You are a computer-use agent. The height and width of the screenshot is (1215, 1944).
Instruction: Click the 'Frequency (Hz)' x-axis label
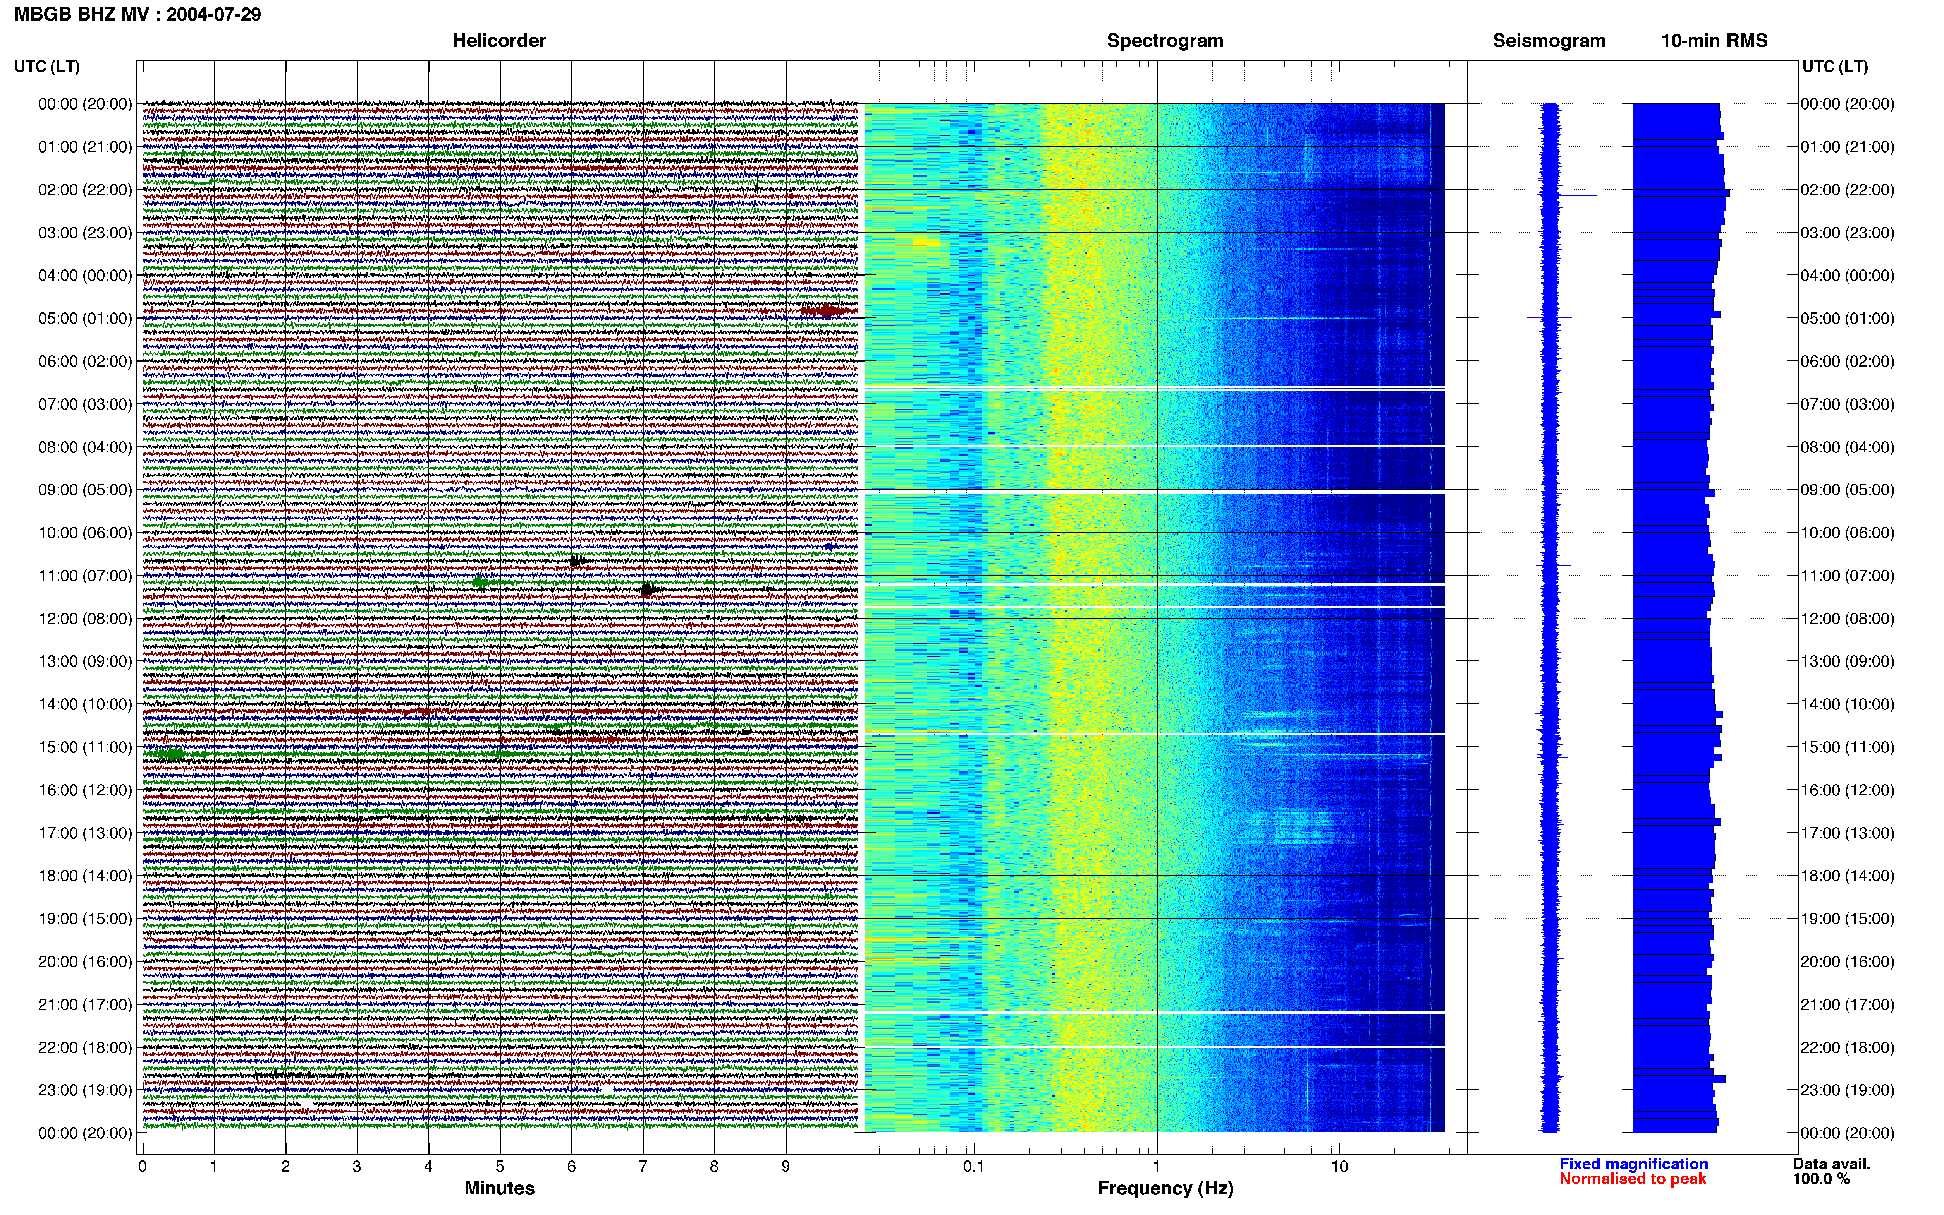click(1165, 1188)
